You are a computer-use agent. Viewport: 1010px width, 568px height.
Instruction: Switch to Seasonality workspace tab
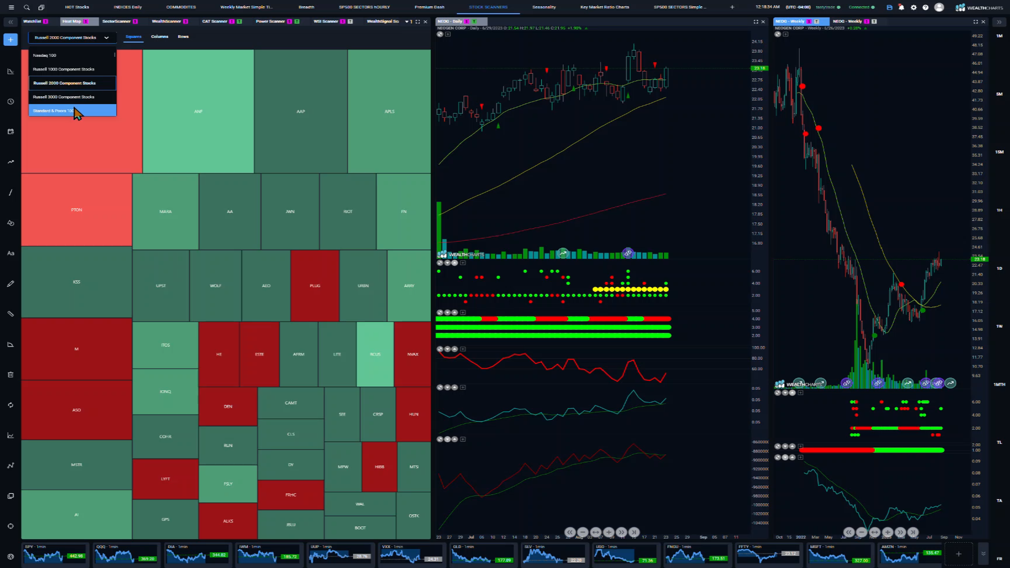pos(544,7)
